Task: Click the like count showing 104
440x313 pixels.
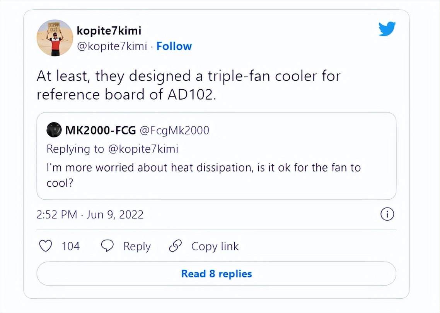Action: (72, 246)
